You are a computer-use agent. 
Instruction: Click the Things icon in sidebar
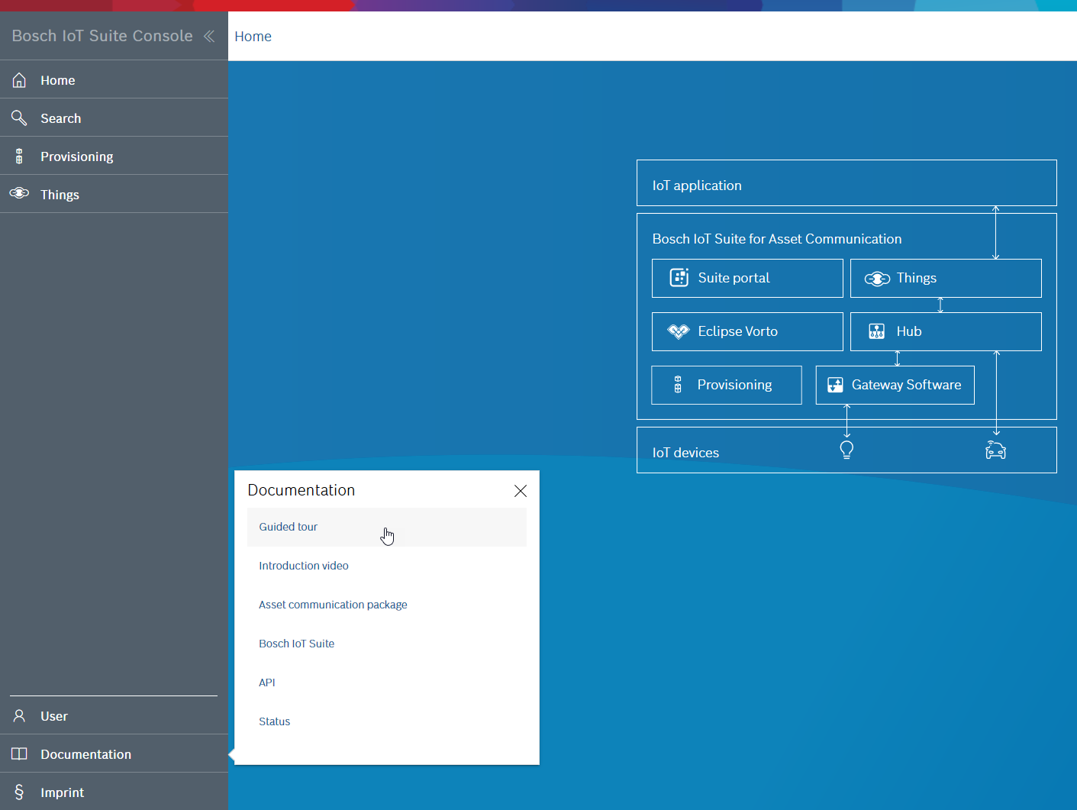[x=19, y=193]
